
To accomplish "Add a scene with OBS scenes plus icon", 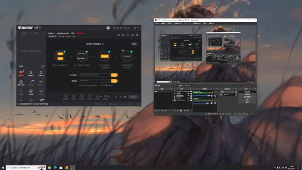I will click(x=156, y=111).
